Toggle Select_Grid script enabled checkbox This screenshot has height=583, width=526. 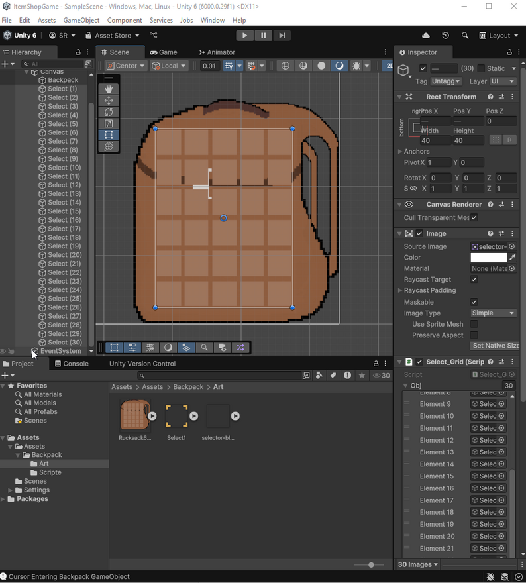tap(419, 362)
